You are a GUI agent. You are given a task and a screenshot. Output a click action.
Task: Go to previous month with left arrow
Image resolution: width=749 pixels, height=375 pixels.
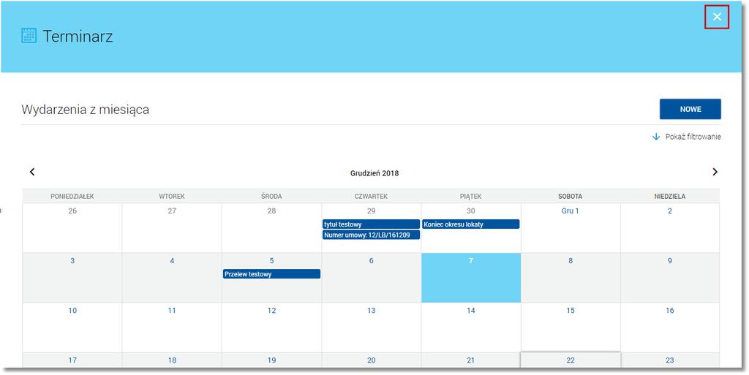pos(32,172)
